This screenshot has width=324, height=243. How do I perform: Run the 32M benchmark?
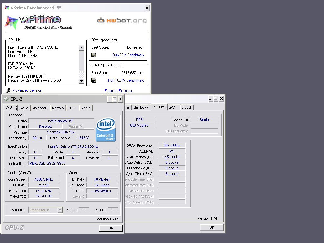128,55
